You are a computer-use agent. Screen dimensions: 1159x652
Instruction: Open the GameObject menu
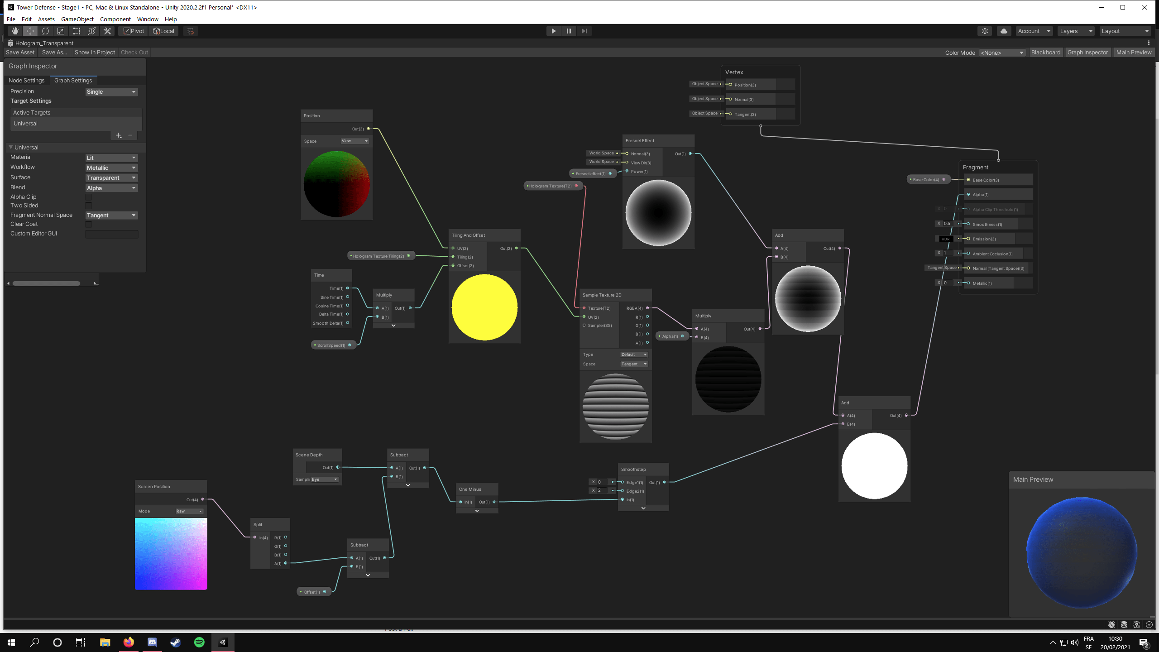(77, 19)
